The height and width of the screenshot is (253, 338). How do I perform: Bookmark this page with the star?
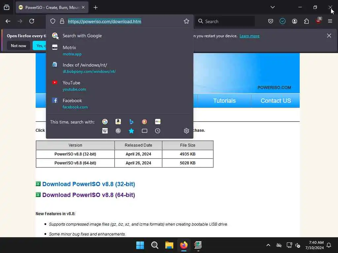click(x=186, y=21)
